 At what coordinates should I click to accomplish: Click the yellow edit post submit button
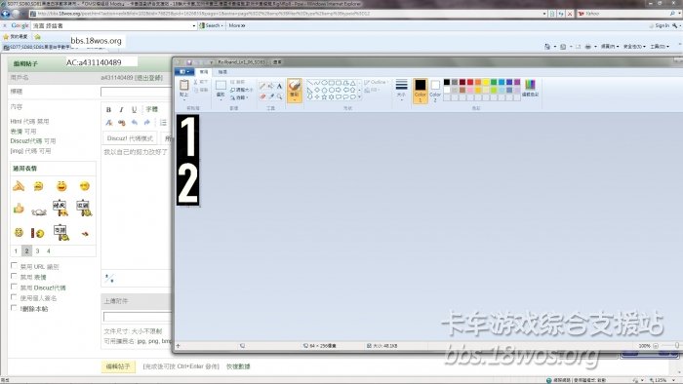pos(118,366)
